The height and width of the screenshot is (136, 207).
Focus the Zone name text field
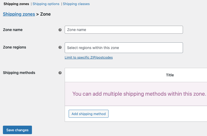click(x=124, y=30)
